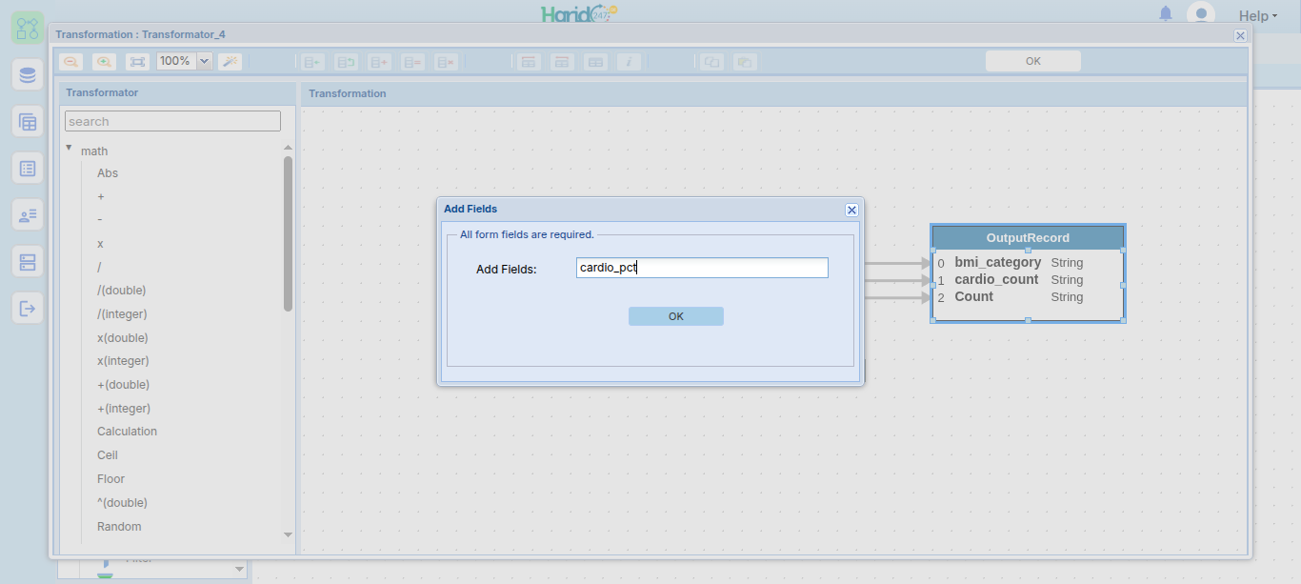
Task: Click the fit-to-screen toolbar icon
Action: click(137, 61)
